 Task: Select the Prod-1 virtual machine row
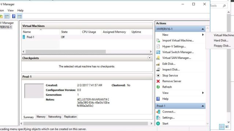pos(87,37)
